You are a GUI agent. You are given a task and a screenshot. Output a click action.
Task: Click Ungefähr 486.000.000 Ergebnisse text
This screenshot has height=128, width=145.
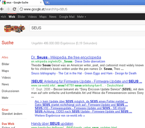point(64,43)
